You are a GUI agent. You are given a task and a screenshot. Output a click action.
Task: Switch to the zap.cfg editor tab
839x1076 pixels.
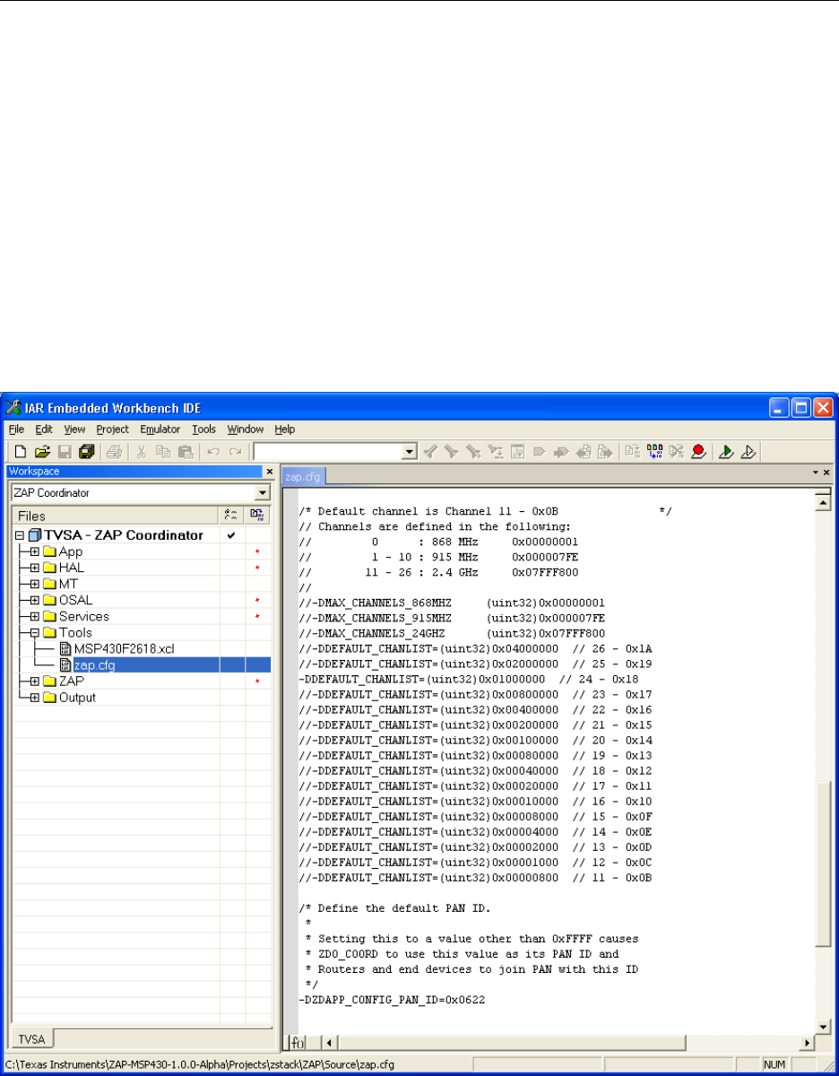[x=303, y=476]
